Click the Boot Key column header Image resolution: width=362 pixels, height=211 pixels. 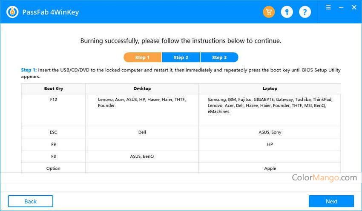[x=54, y=89]
